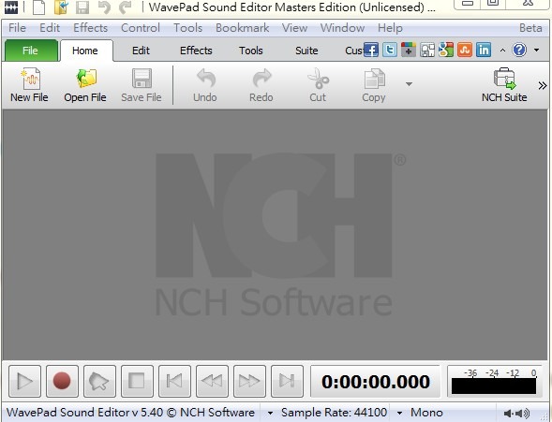Click the Rewind button
This screenshot has height=422, width=552.
tap(212, 381)
